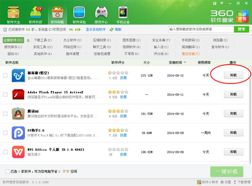The width and height of the screenshot is (252, 186).
Task: Click 卸载 button for 新毒霸 (悟空)
Action: click(x=234, y=75)
